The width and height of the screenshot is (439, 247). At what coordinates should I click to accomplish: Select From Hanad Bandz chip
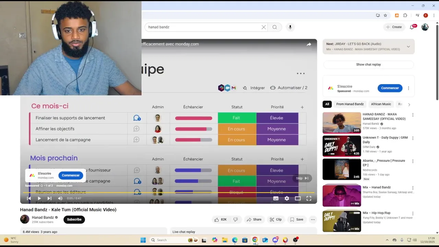[350, 104]
